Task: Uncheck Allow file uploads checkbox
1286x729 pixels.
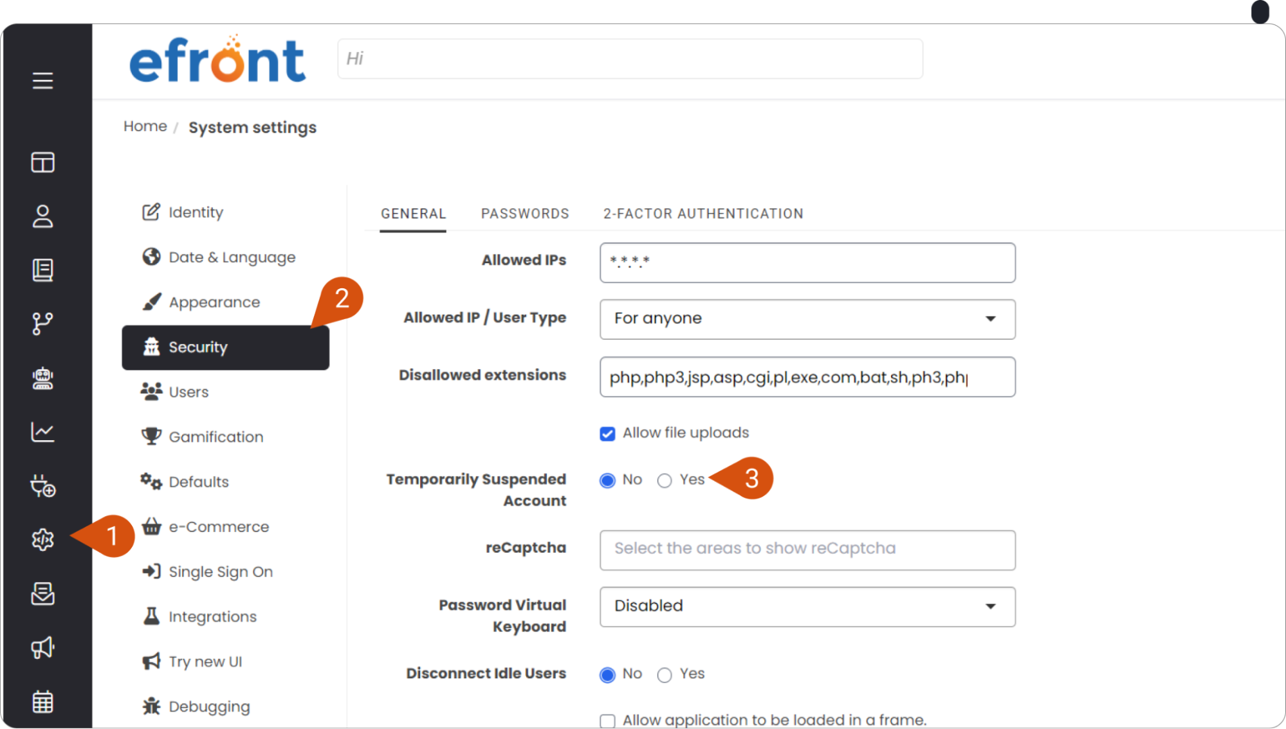Action: pyautogui.click(x=607, y=434)
